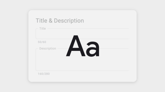The width and height of the screenshot is (165, 92).
Task: Click the large "Aa" typography graphic
Action: (82, 46)
